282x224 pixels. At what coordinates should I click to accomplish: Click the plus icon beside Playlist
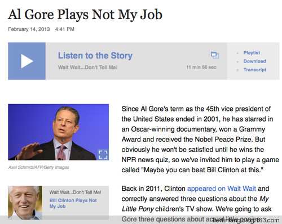pos(237,53)
